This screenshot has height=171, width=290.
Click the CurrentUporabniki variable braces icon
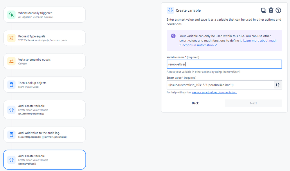(11, 110)
